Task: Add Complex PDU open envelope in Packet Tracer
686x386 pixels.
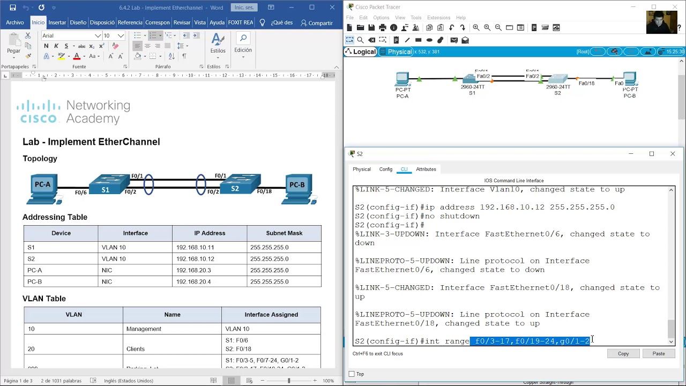Action: pos(465,40)
